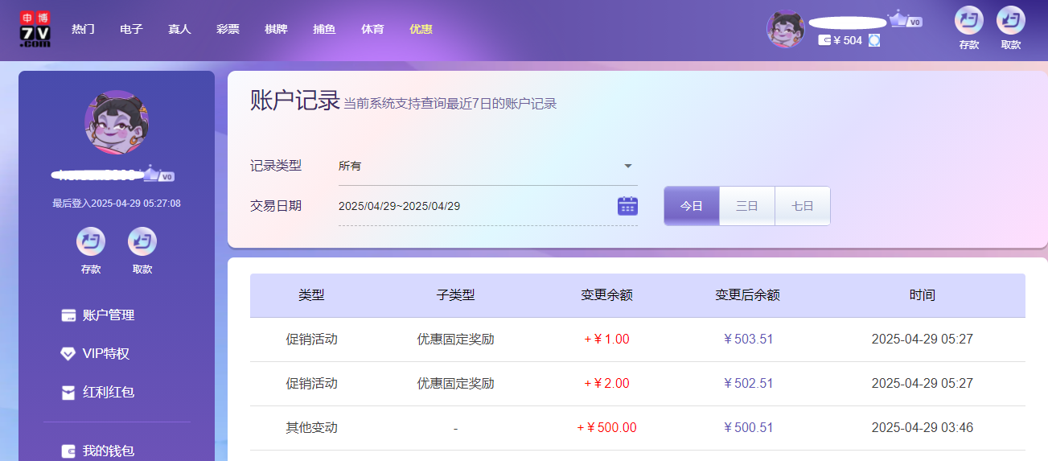Click the header user avatar
Screen dimensions: 1048x461
(x=786, y=29)
